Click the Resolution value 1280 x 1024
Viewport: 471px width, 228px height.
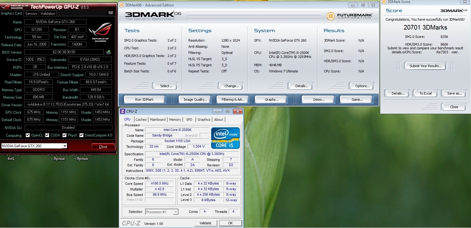coord(231,41)
